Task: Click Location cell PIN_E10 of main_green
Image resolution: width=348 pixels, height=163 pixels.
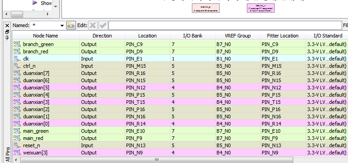Action: [x=147, y=131]
